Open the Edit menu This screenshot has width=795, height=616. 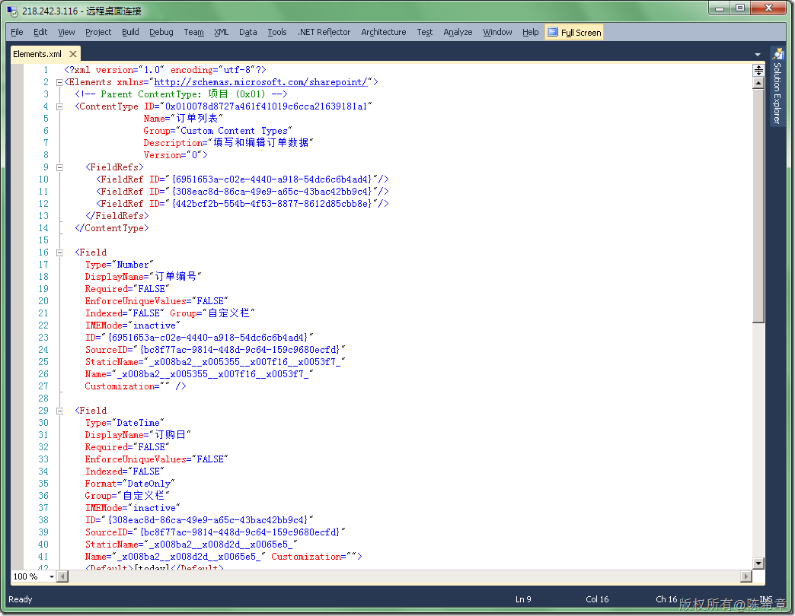[x=40, y=32]
